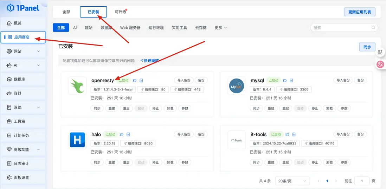Open mysql service port 3306 tag
This screenshot has height=189, width=386.
(294, 89)
